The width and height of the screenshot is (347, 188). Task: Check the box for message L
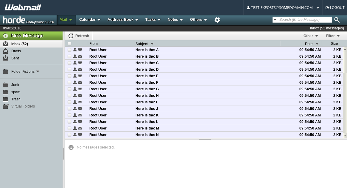tap(69, 121)
